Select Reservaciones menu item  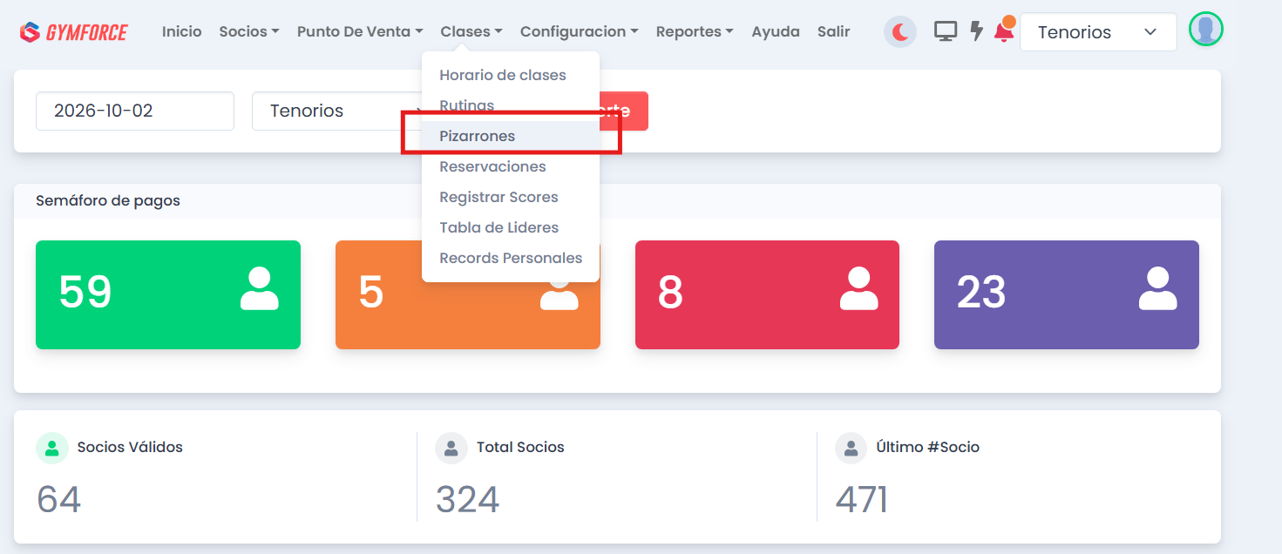[511, 166]
